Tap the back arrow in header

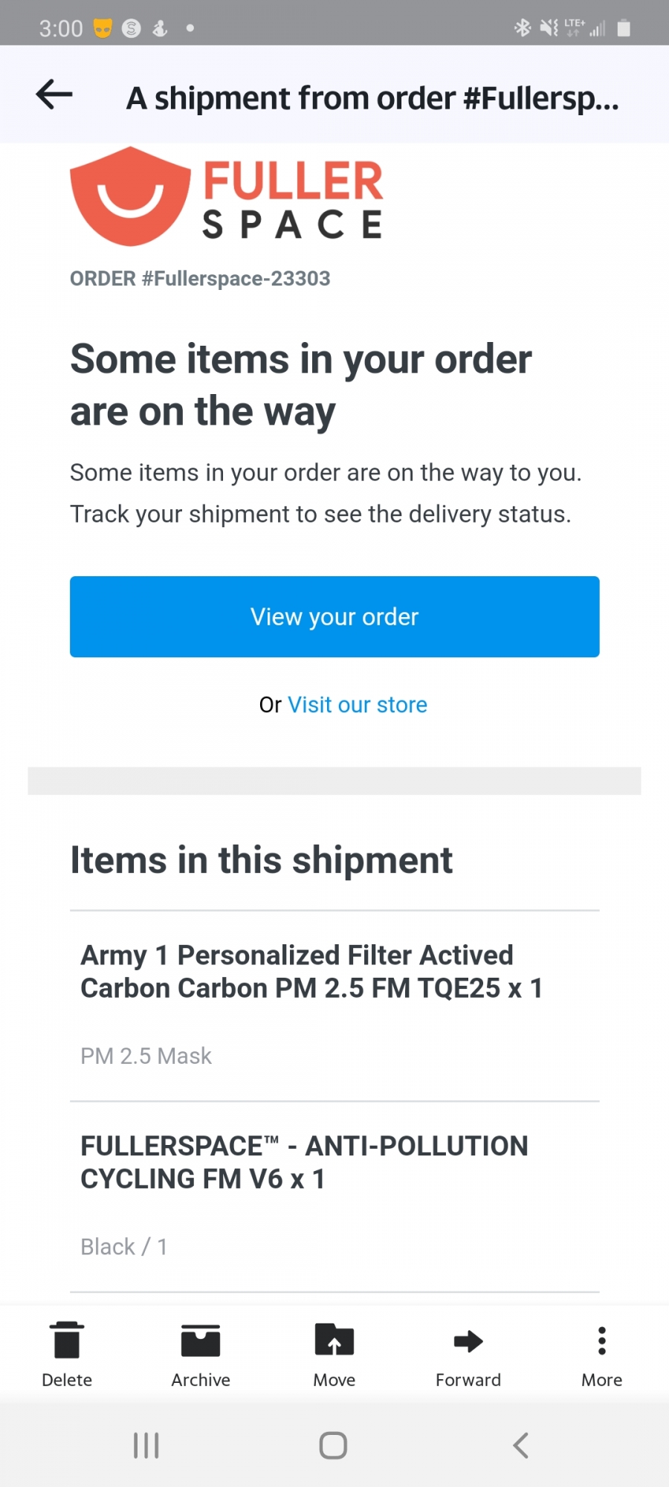point(54,94)
